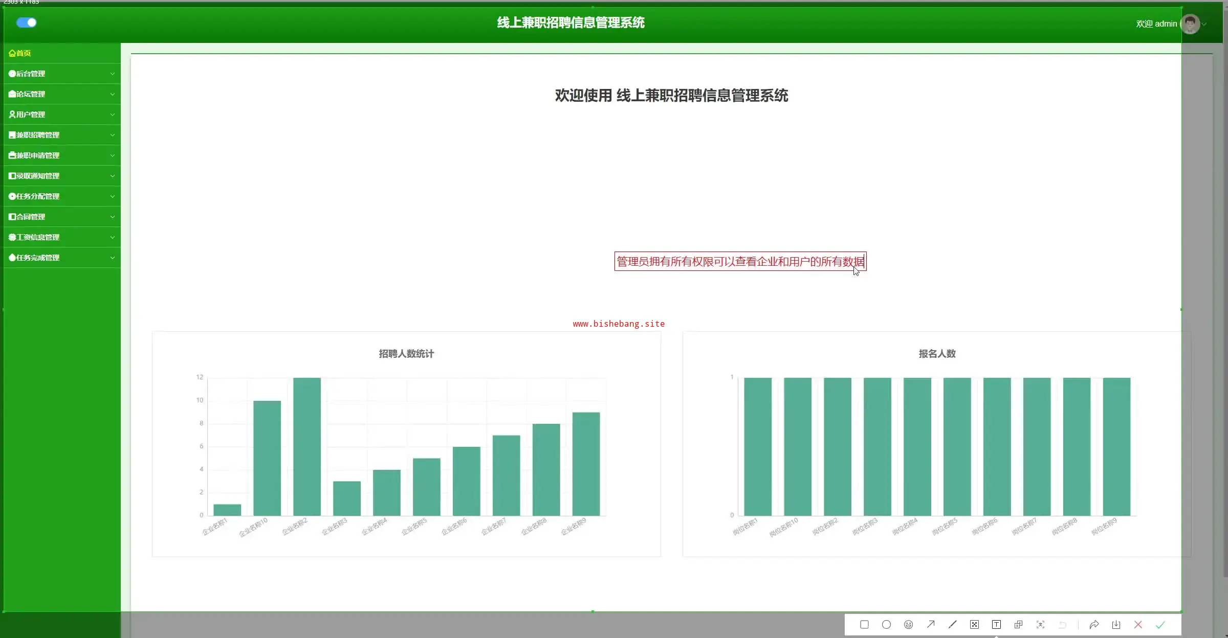Image resolution: width=1228 pixels, height=638 pixels.
Task: Click the red annotation text box
Action: pos(740,261)
